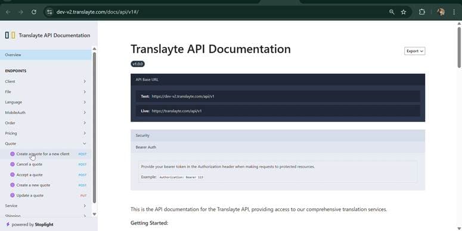Expand the Pricing endpoints group
Image resolution: width=462 pixels, height=231 pixels.
coord(46,133)
